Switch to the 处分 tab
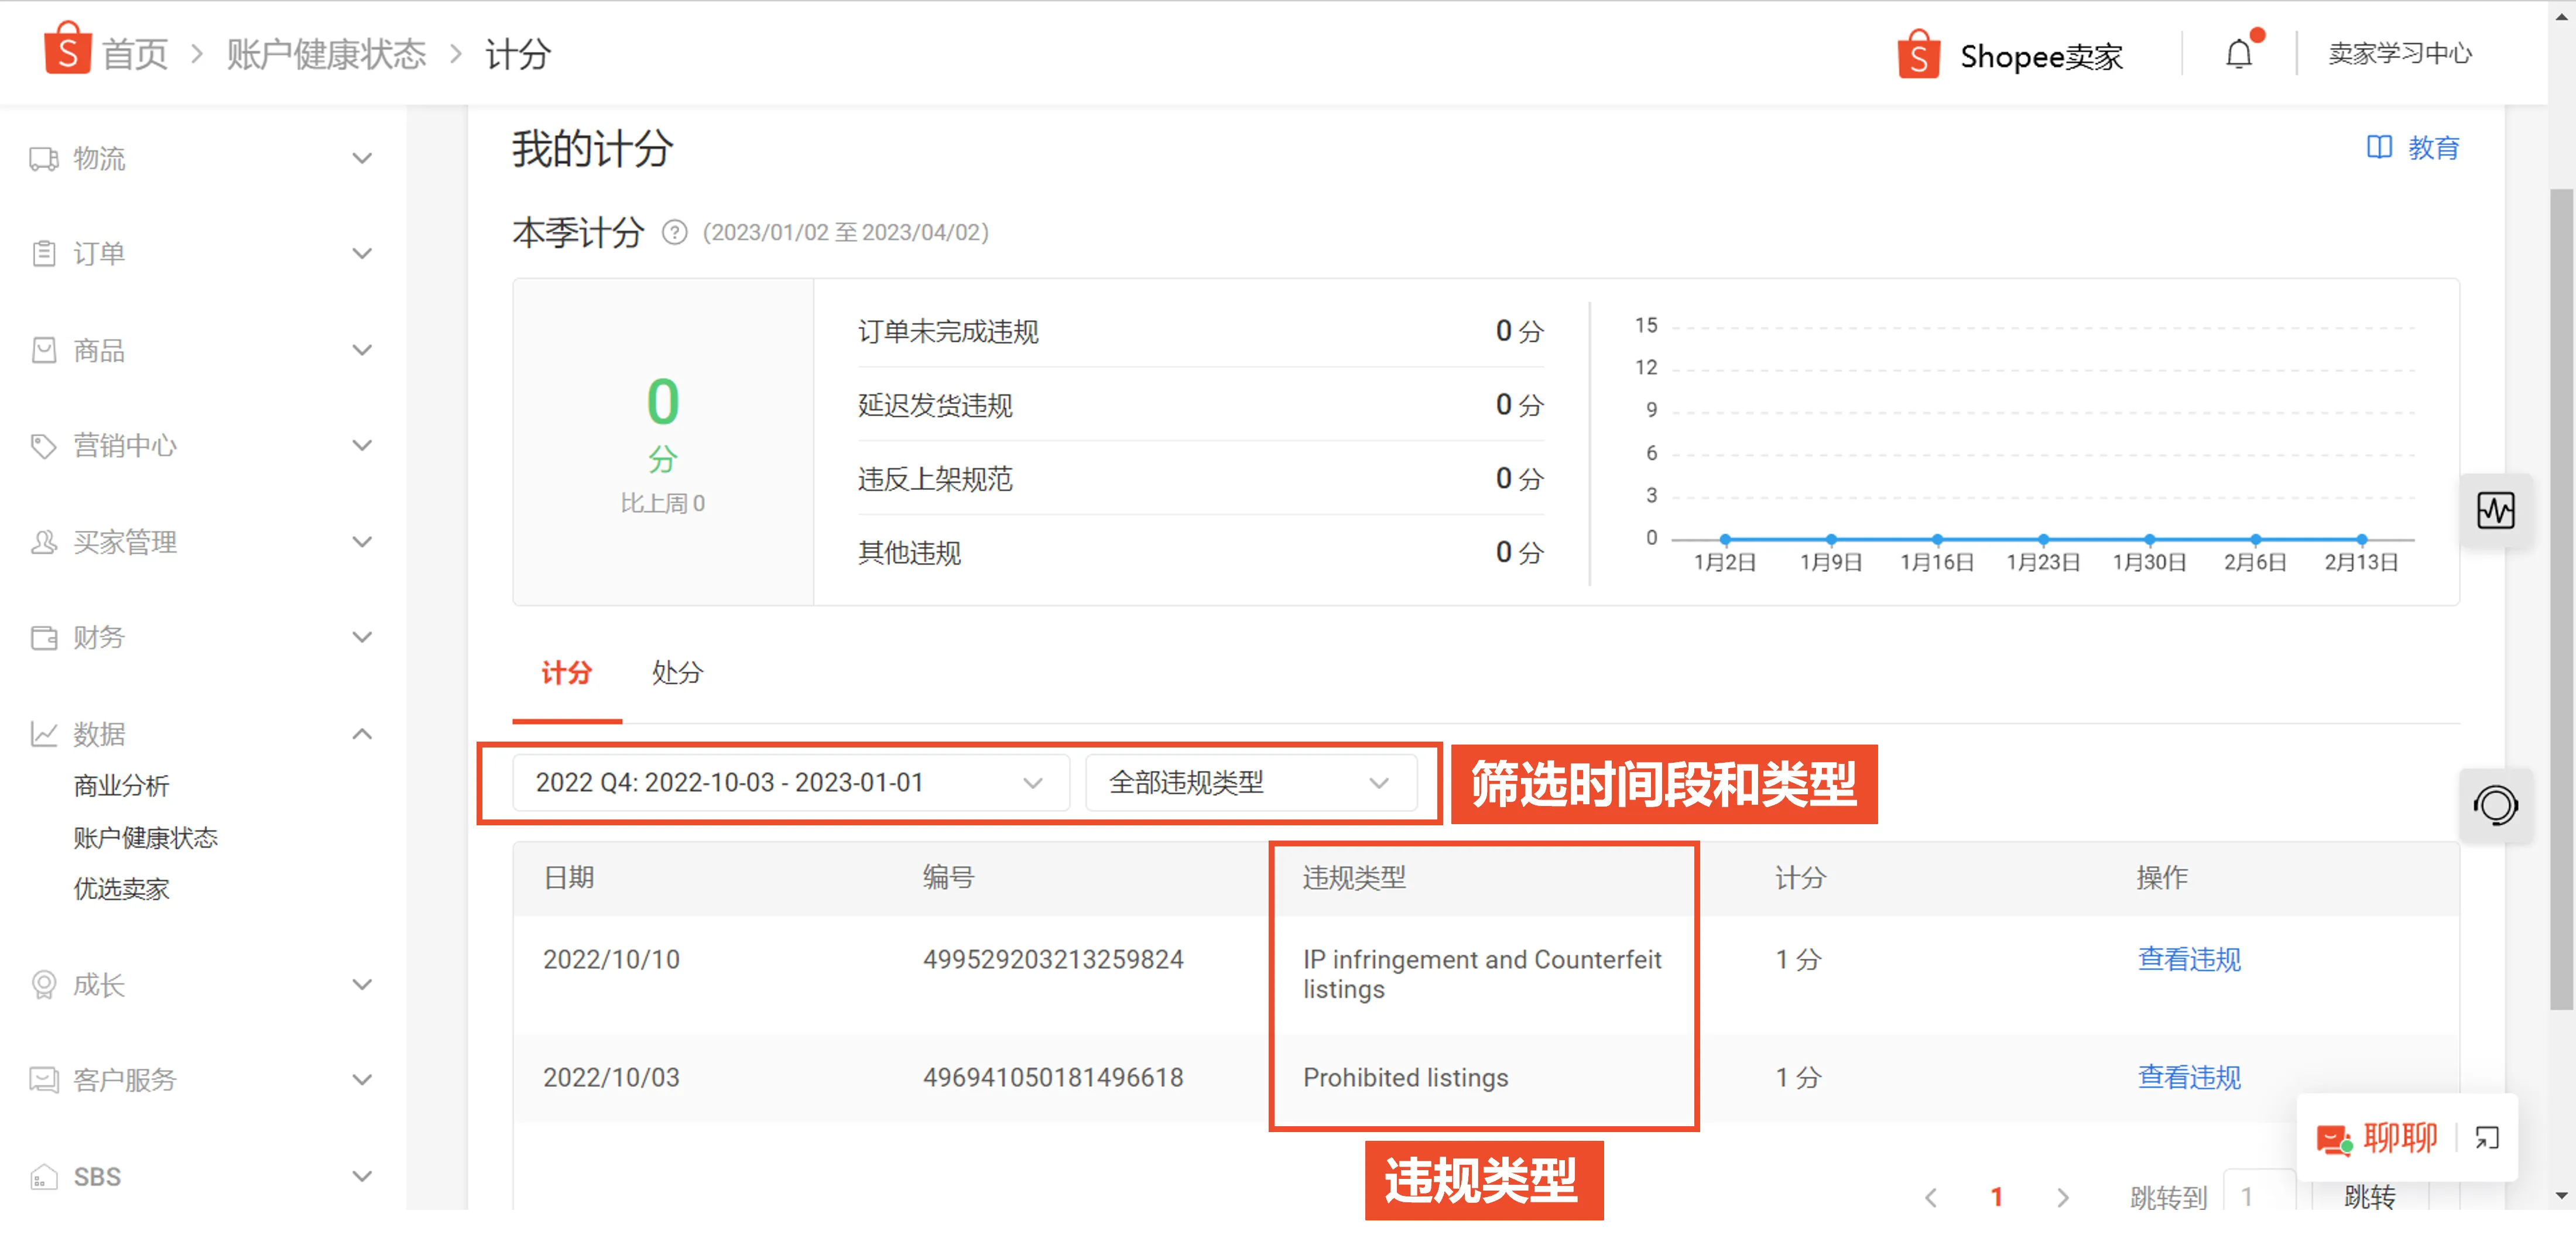 [676, 673]
